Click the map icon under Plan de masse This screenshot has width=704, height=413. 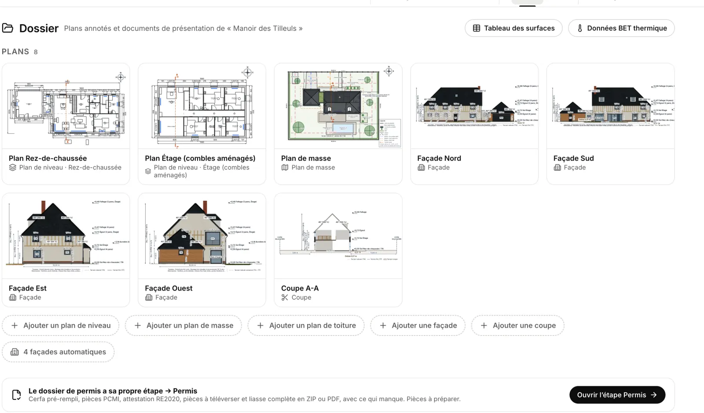(285, 167)
